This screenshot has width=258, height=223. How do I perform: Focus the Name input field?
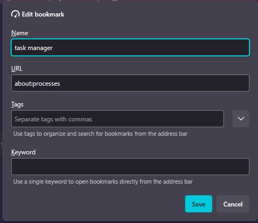point(130,47)
